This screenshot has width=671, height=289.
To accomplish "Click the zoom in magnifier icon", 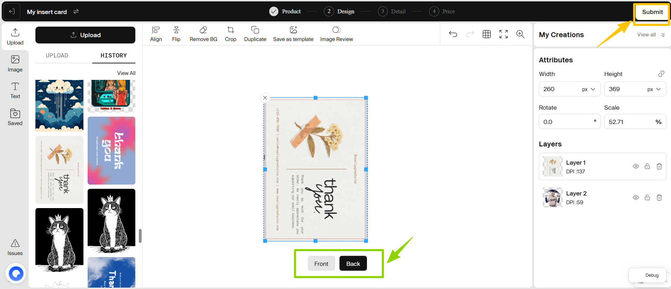I will click(520, 34).
